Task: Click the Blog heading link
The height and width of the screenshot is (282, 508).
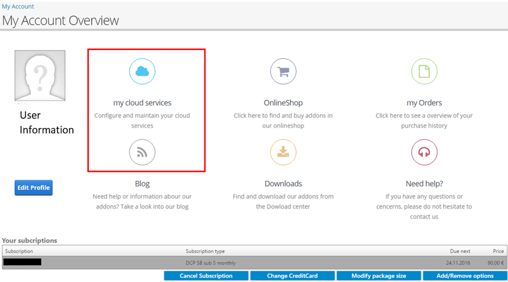Action: tap(142, 183)
